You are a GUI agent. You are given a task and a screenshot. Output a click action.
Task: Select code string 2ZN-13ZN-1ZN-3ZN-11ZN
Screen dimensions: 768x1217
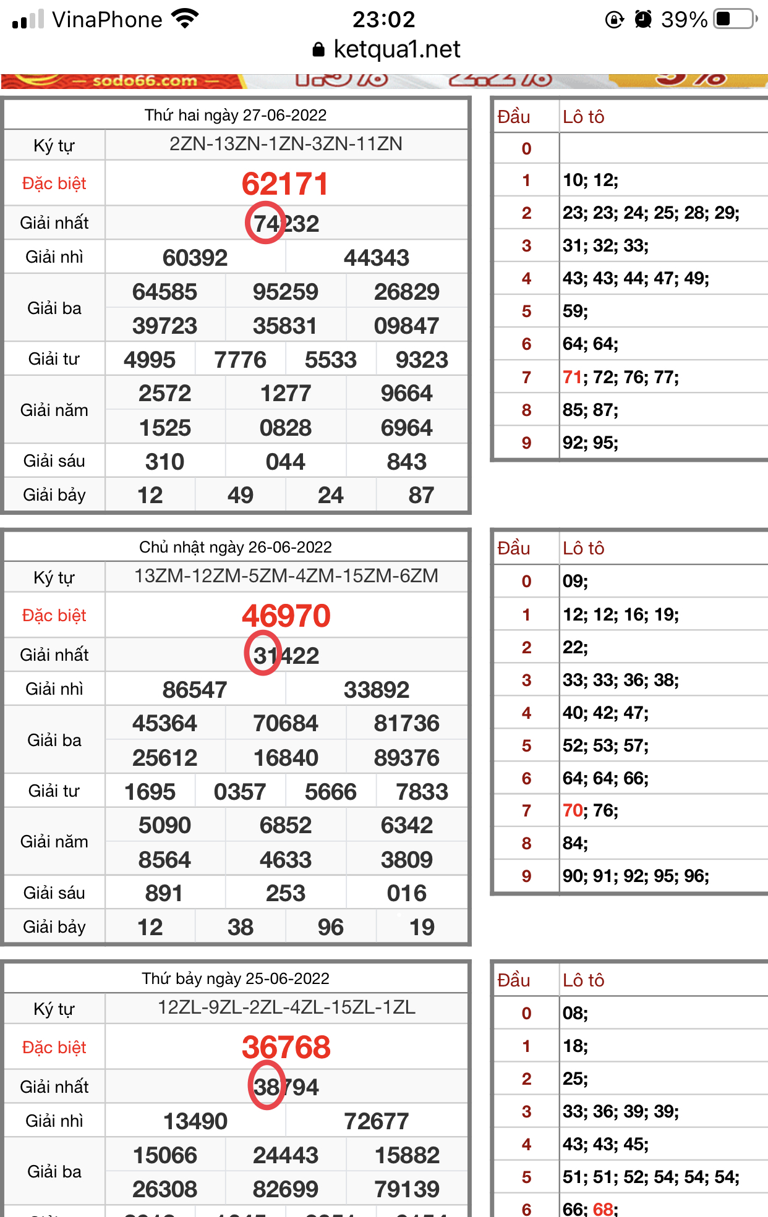click(x=286, y=144)
